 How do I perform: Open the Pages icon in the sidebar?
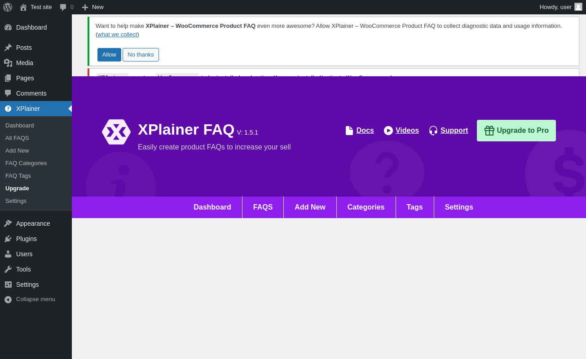[x=8, y=78]
